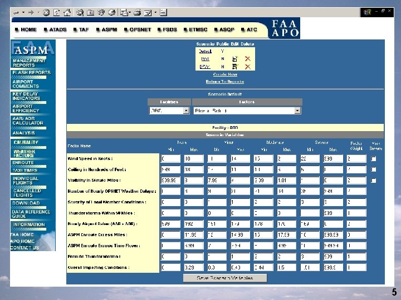Image resolution: width=401 pixels, height=300 pixels.
Task: Click the browser Home toolbar icon
Action: [x=67, y=12]
